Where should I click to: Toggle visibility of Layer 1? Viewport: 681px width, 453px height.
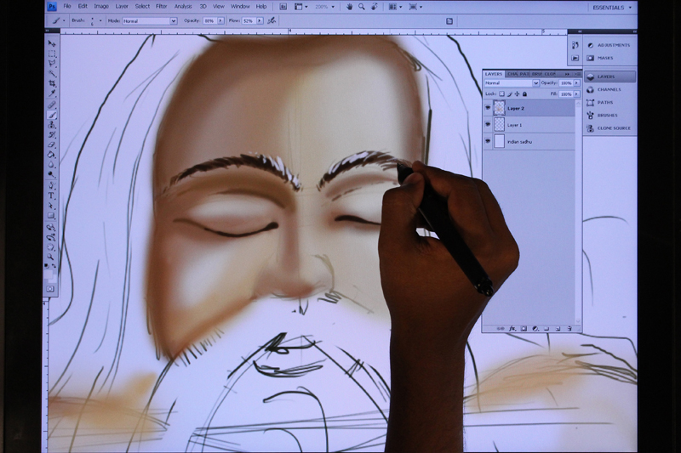click(488, 125)
